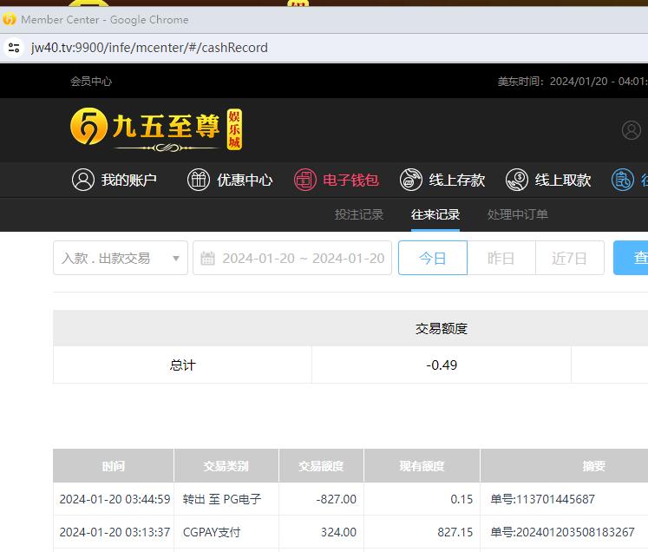This screenshot has width=648, height=552.
Task: Click time cell 2024-01-20 03:13:37
Action: tap(115, 532)
